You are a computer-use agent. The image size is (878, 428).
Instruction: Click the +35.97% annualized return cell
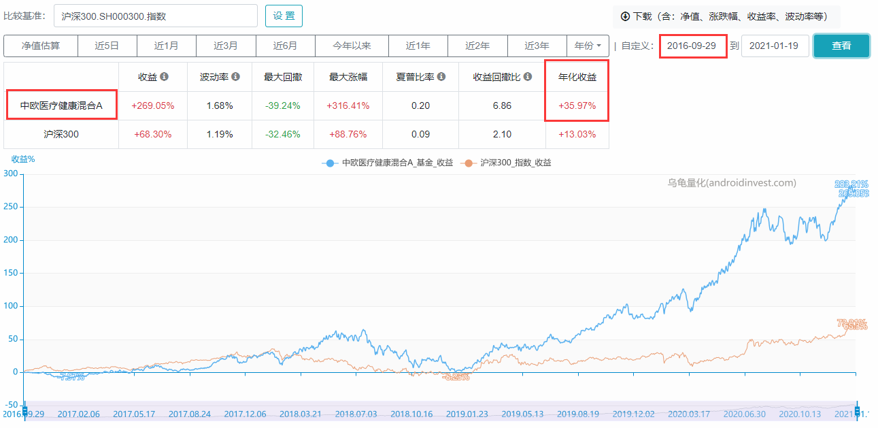(x=577, y=105)
